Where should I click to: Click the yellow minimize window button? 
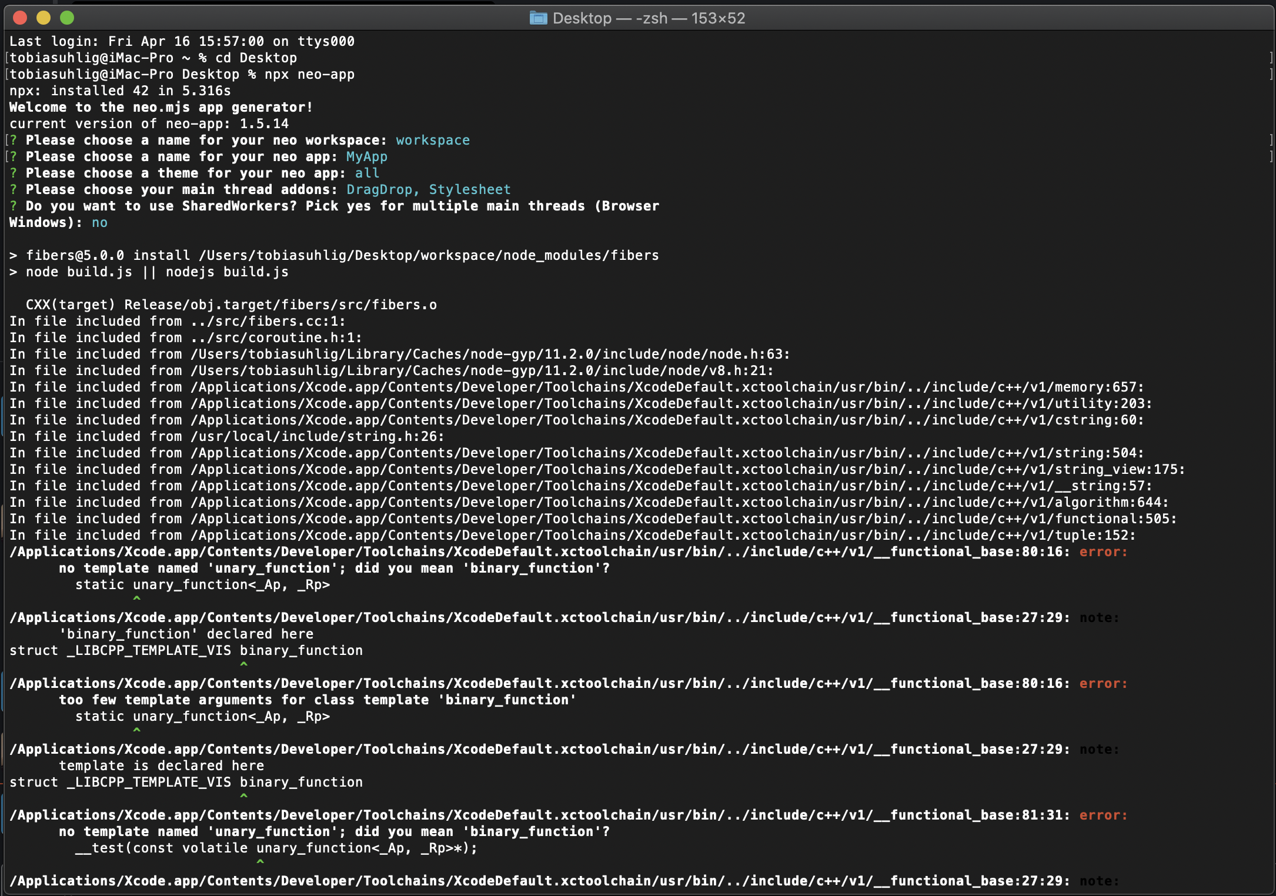coord(44,18)
